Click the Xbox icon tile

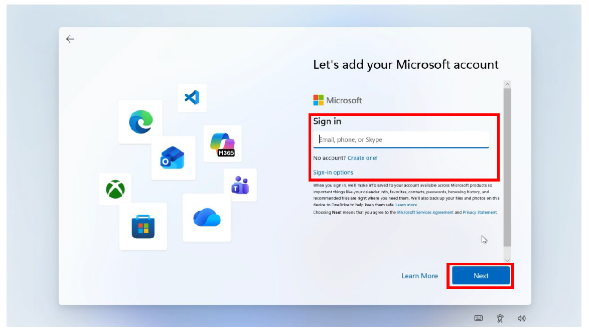pyautogui.click(x=115, y=189)
